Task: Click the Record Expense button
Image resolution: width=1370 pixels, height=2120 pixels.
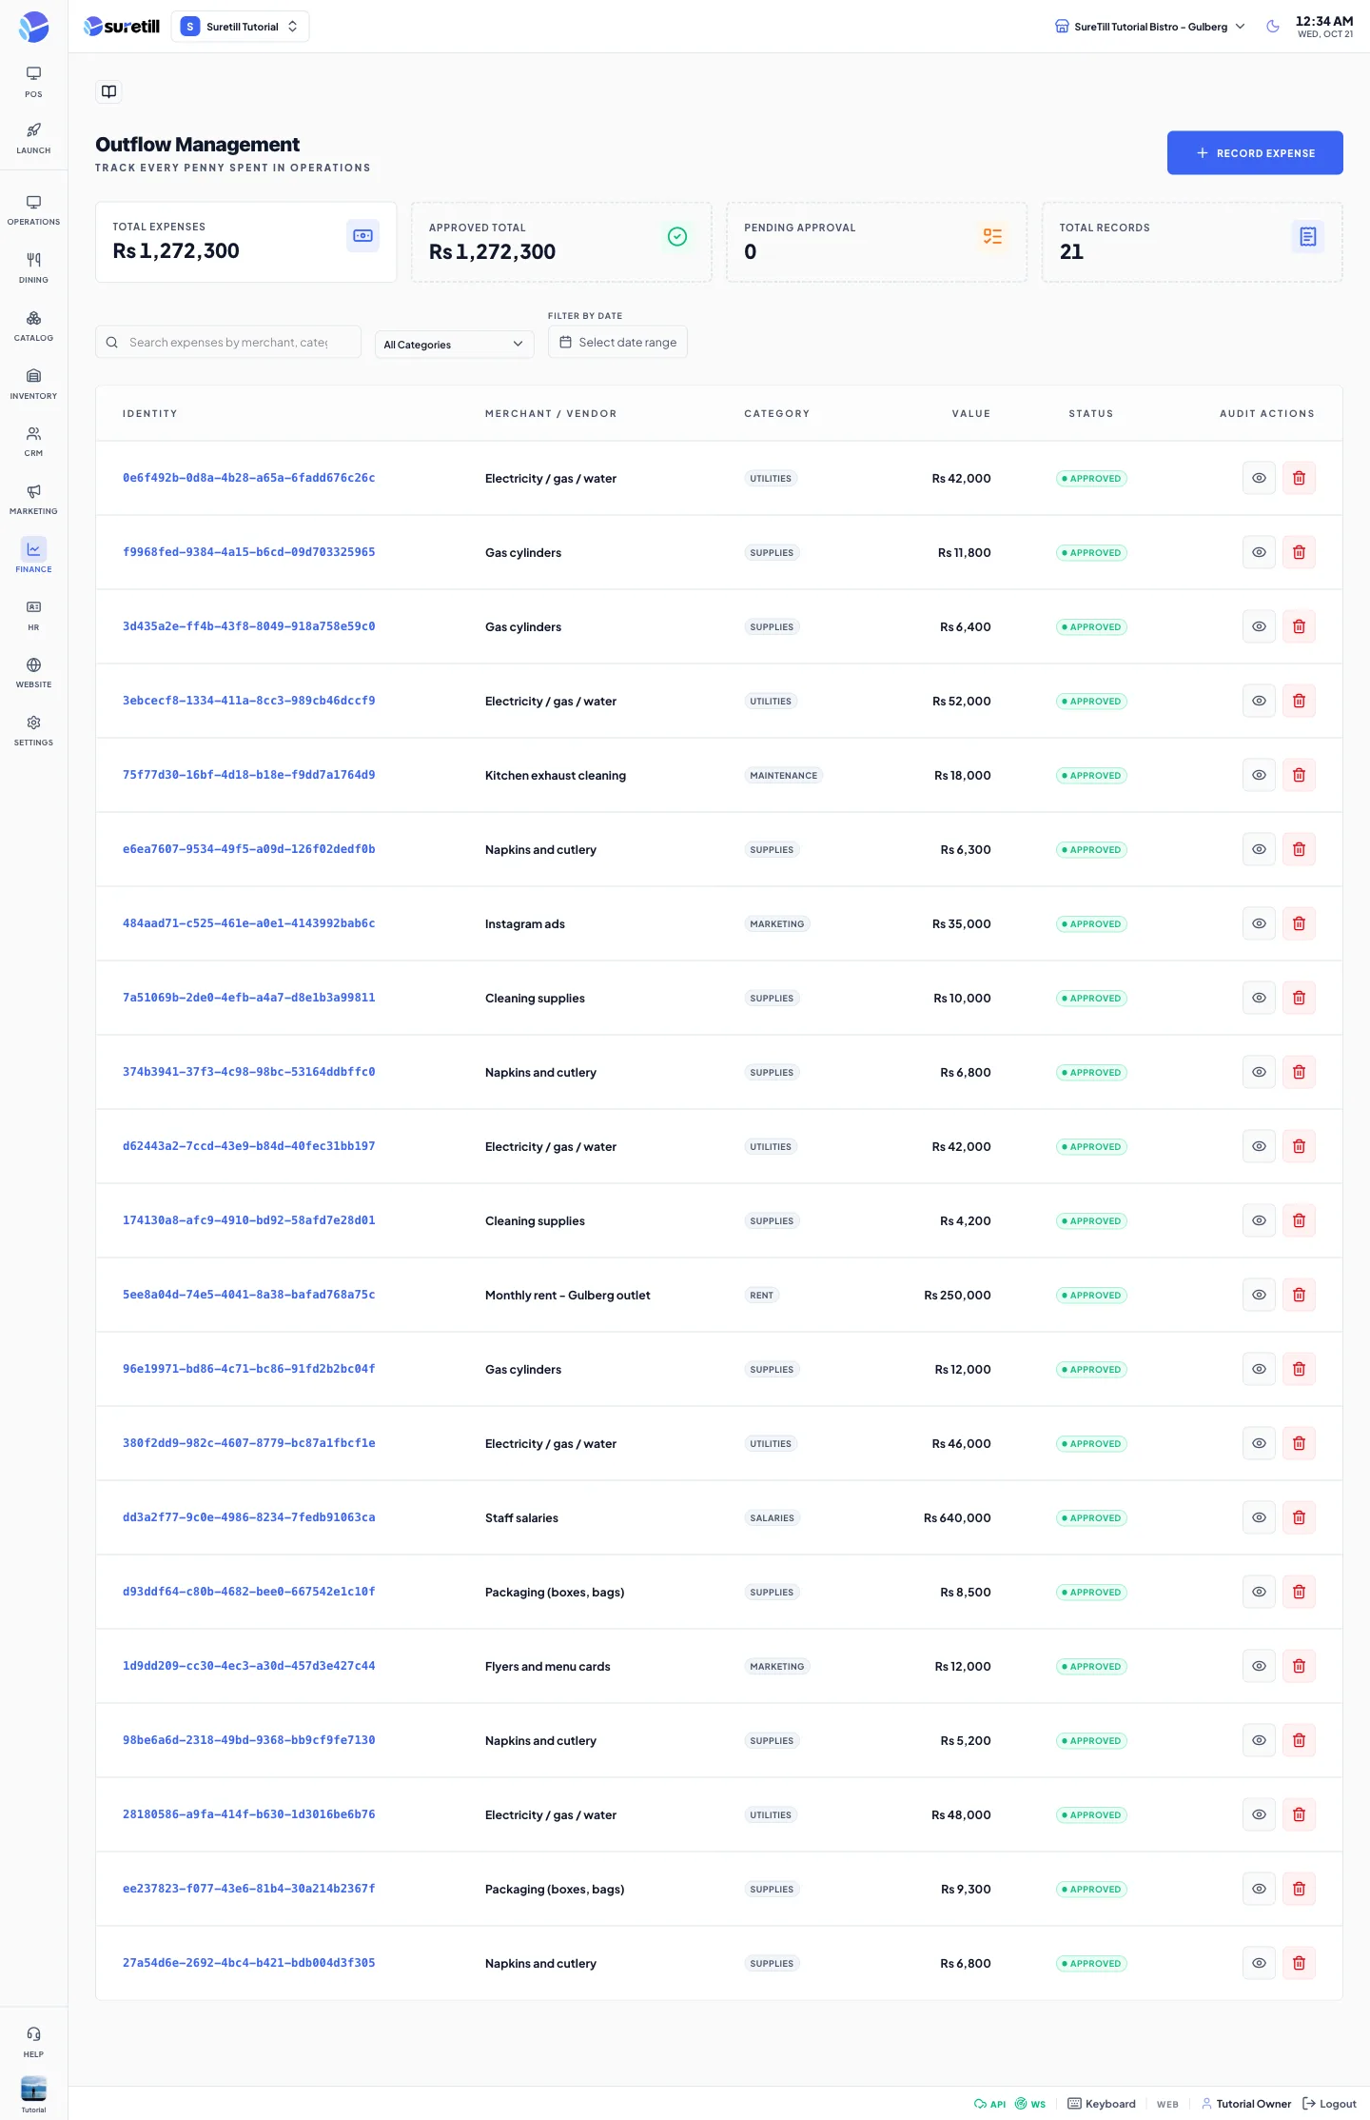Action: 1255,152
